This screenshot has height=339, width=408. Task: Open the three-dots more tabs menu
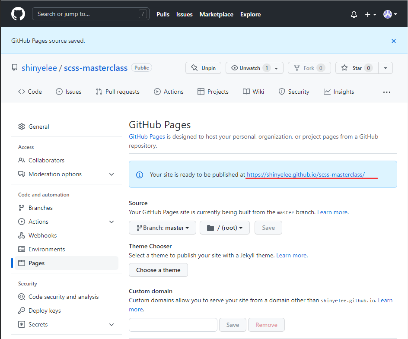click(x=387, y=92)
